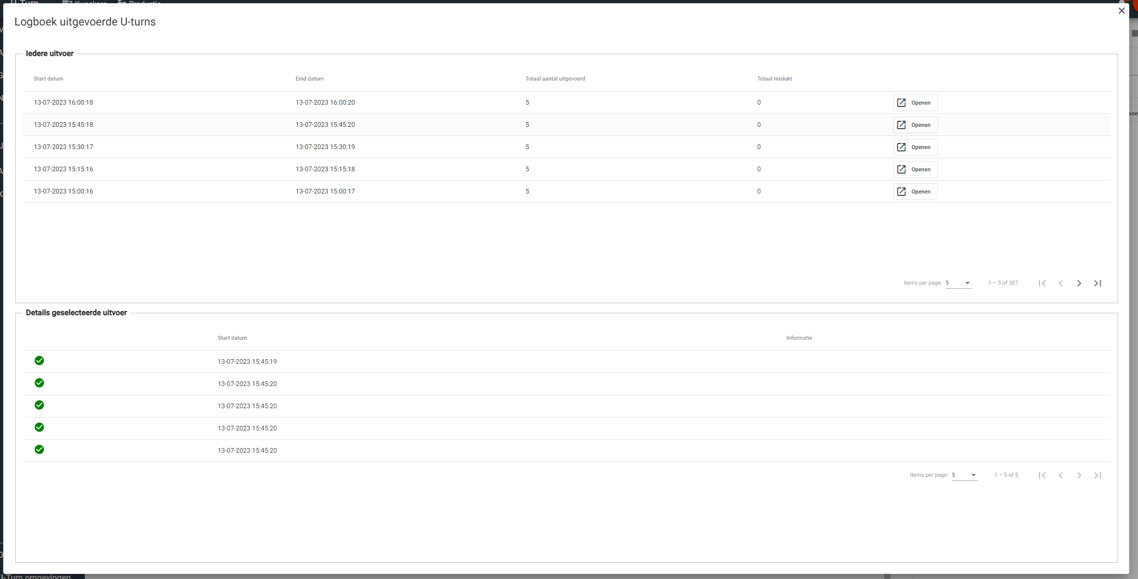Open the 15:45:18 execution row details
Screen dimensions: 1138x579
click(915, 125)
